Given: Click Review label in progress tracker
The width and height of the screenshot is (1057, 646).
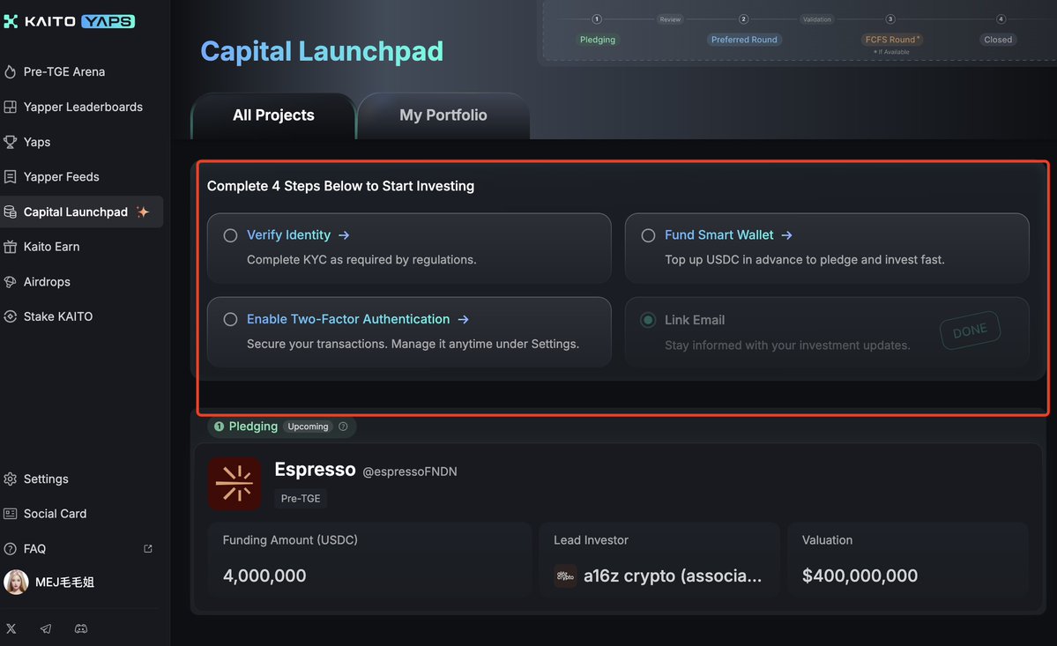Looking at the screenshot, I should [670, 19].
